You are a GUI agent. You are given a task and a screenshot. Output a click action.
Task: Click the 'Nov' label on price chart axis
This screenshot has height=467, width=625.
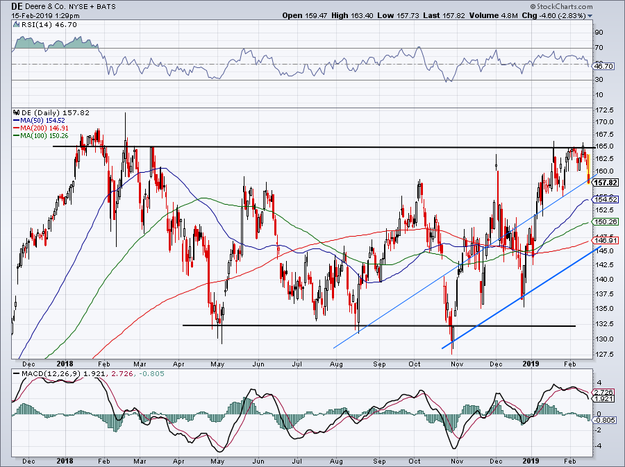coord(457,364)
